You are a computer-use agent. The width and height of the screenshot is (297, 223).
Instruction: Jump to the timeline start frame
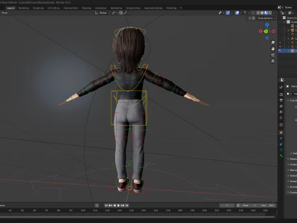[106, 206]
